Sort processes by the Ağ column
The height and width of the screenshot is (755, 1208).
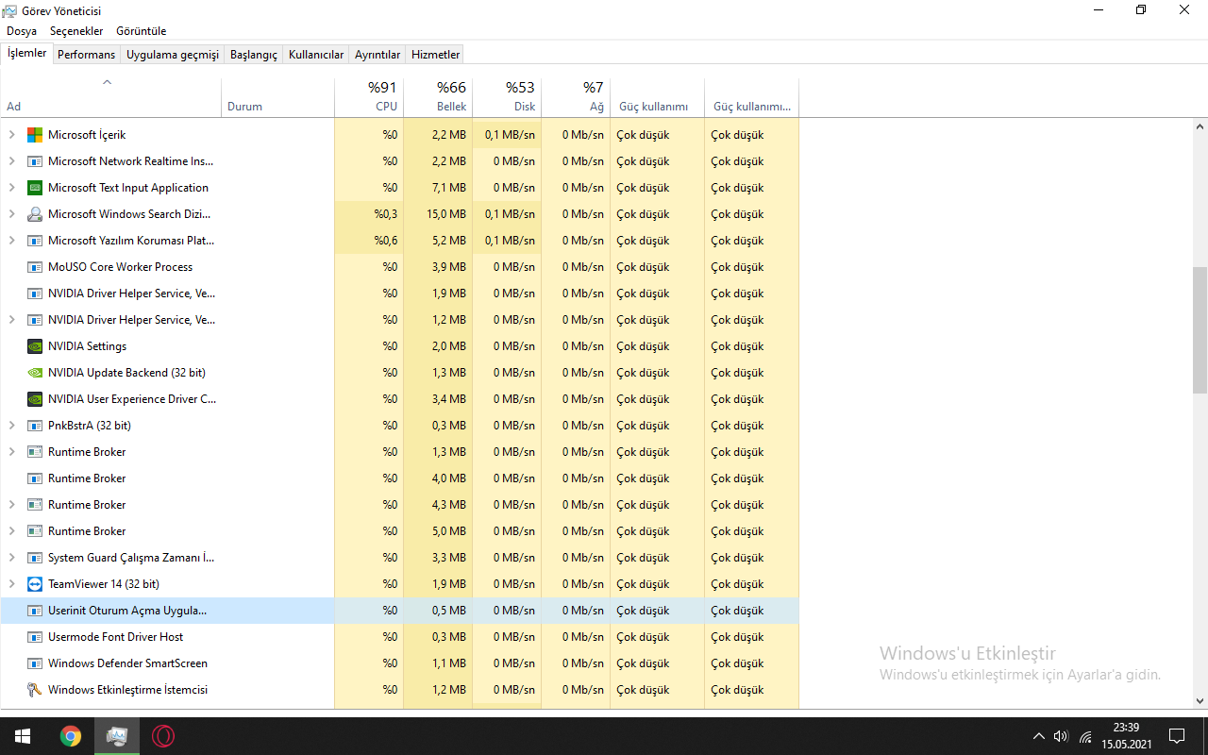pos(576,96)
